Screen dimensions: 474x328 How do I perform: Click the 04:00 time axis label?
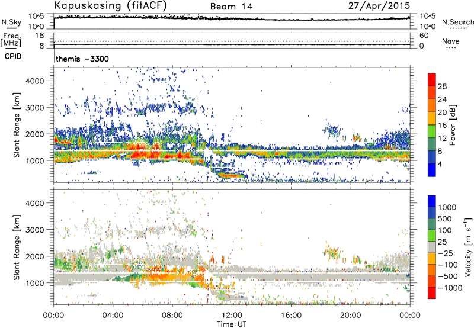(x=113, y=316)
